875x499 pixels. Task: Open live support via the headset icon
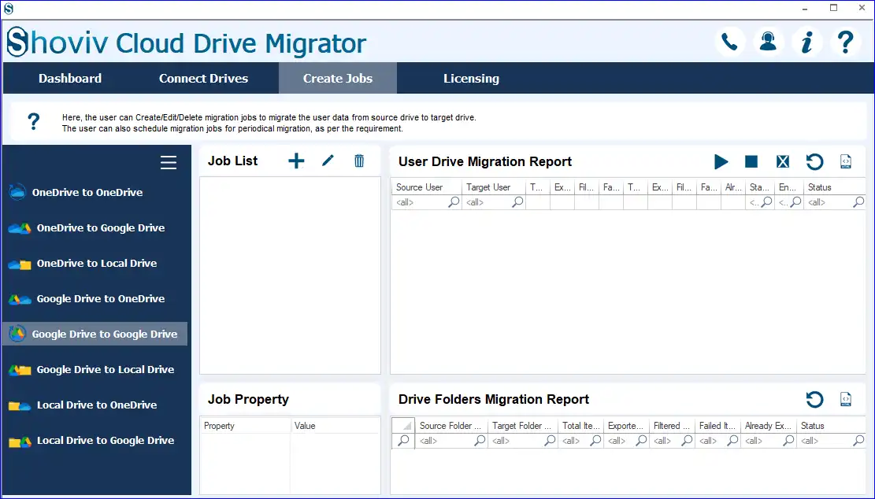768,43
